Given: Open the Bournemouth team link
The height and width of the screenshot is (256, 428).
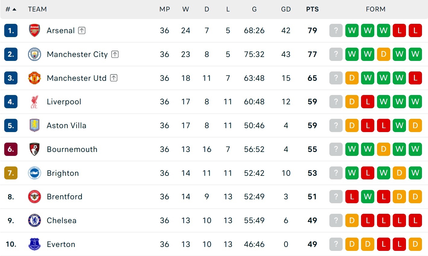Looking at the screenshot, I should (x=72, y=149).
